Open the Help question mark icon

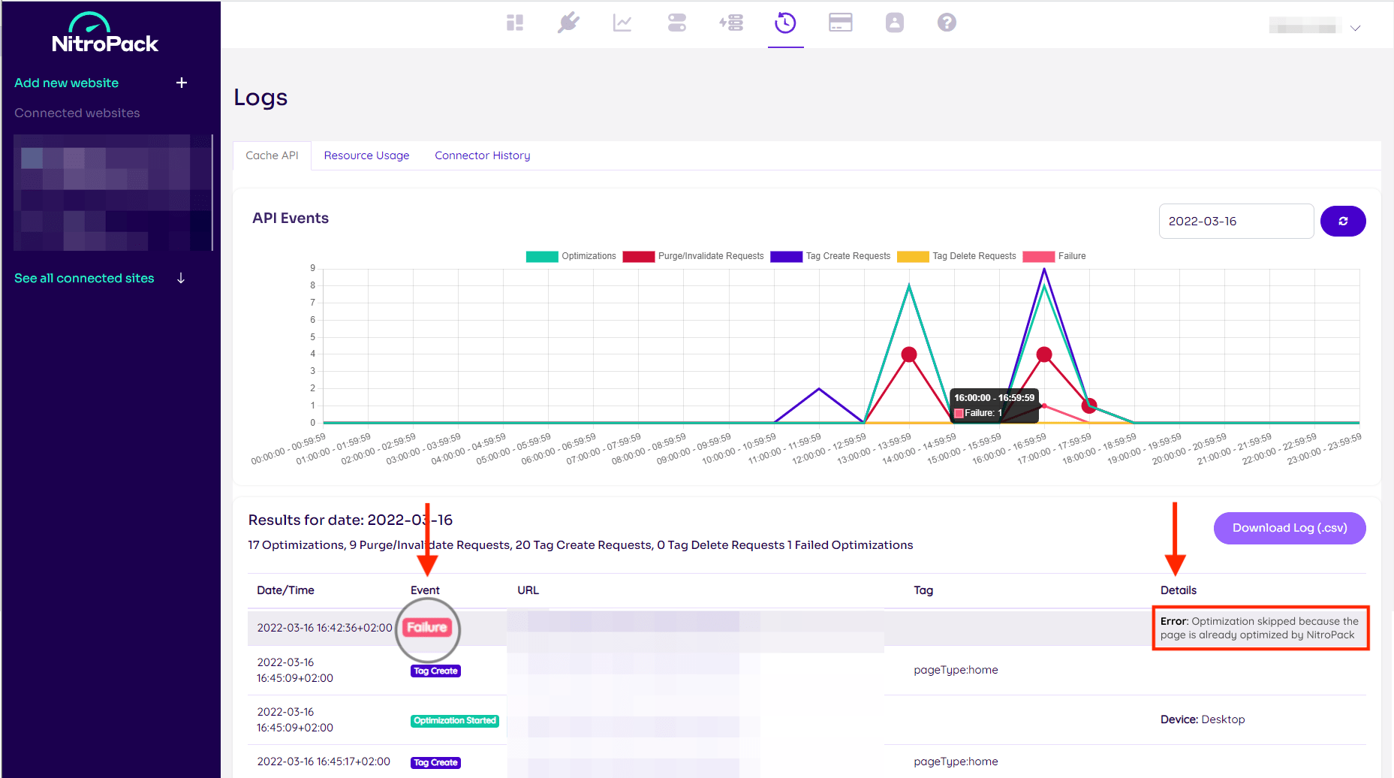coord(947,23)
